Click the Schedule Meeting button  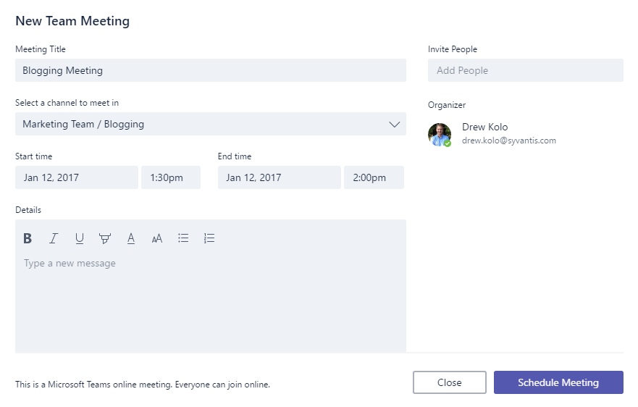coord(558,382)
